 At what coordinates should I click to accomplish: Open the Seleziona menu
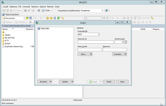(x=13, y=7)
